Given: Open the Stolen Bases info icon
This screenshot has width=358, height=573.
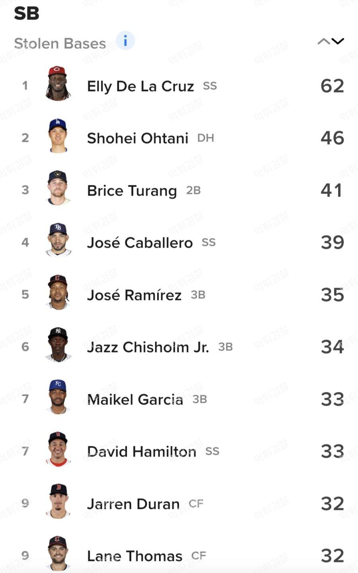Looking at the screenshot, I should 125,41.
